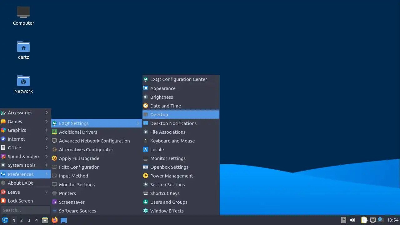Open Screensaver preferences
Image resolution: width=400 pixels, height=225 pixels.
click(97, 202)
